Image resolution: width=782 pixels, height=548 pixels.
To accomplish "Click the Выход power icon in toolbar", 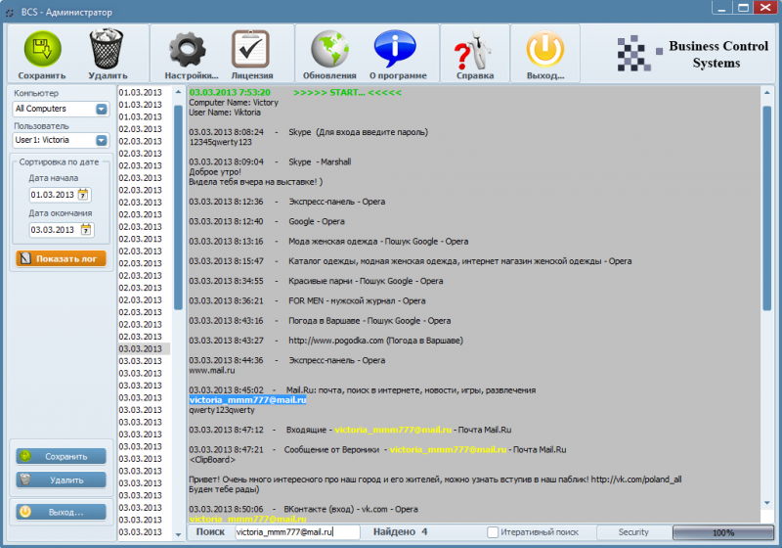I will 545,49.
